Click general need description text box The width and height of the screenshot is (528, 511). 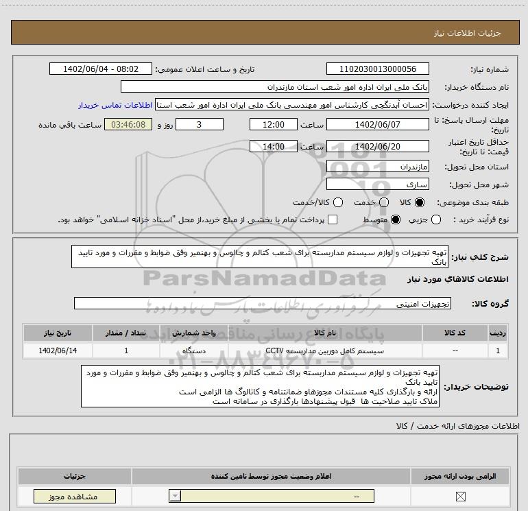click(x=260, y=257)
